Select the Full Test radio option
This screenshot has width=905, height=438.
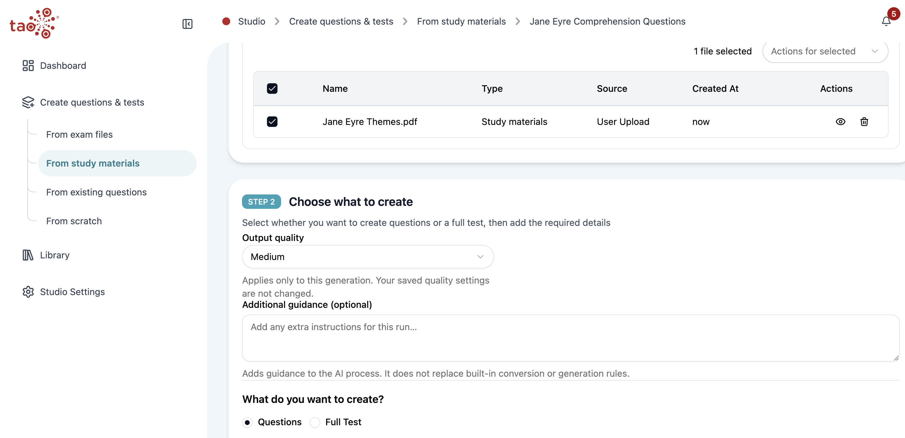point(315,422)
